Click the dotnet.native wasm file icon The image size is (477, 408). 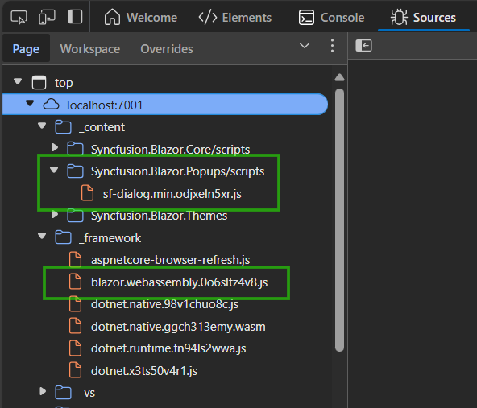(x=76, y=326)
